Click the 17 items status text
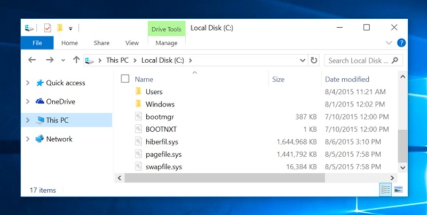This screenshot has width=427, height=215. coord(43,190)
